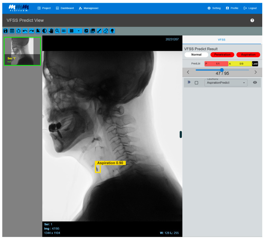Select the contrast half-circle tool
Screen dimensions: 264x239
click(44, 31)
